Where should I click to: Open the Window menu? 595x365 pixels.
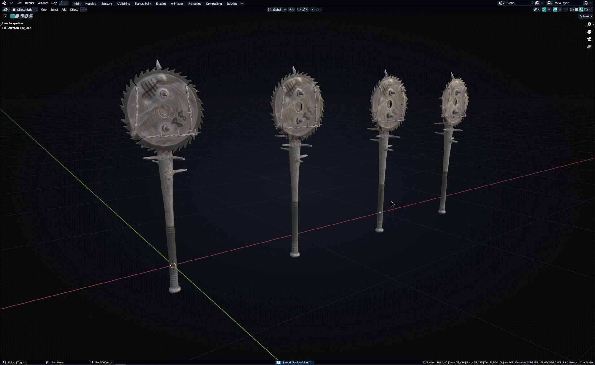(43, 3)
